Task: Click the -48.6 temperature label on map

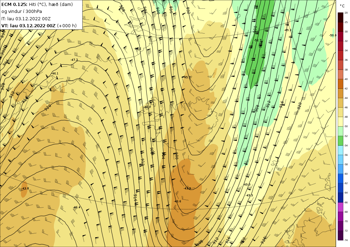Action: click(x=138, y=49)
